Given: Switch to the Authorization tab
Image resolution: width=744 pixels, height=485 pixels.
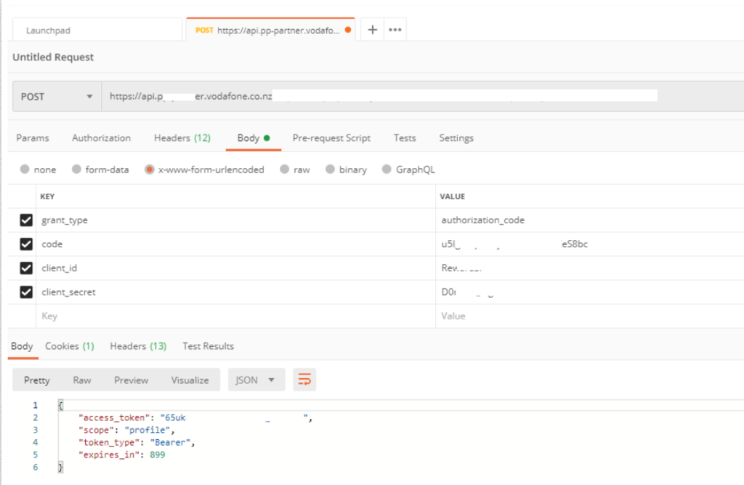Looking at the screenshot, I should click(x=101, y=138).
